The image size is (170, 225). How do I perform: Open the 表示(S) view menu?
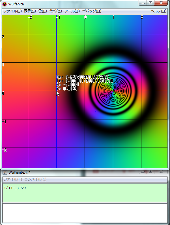point(30,11)
